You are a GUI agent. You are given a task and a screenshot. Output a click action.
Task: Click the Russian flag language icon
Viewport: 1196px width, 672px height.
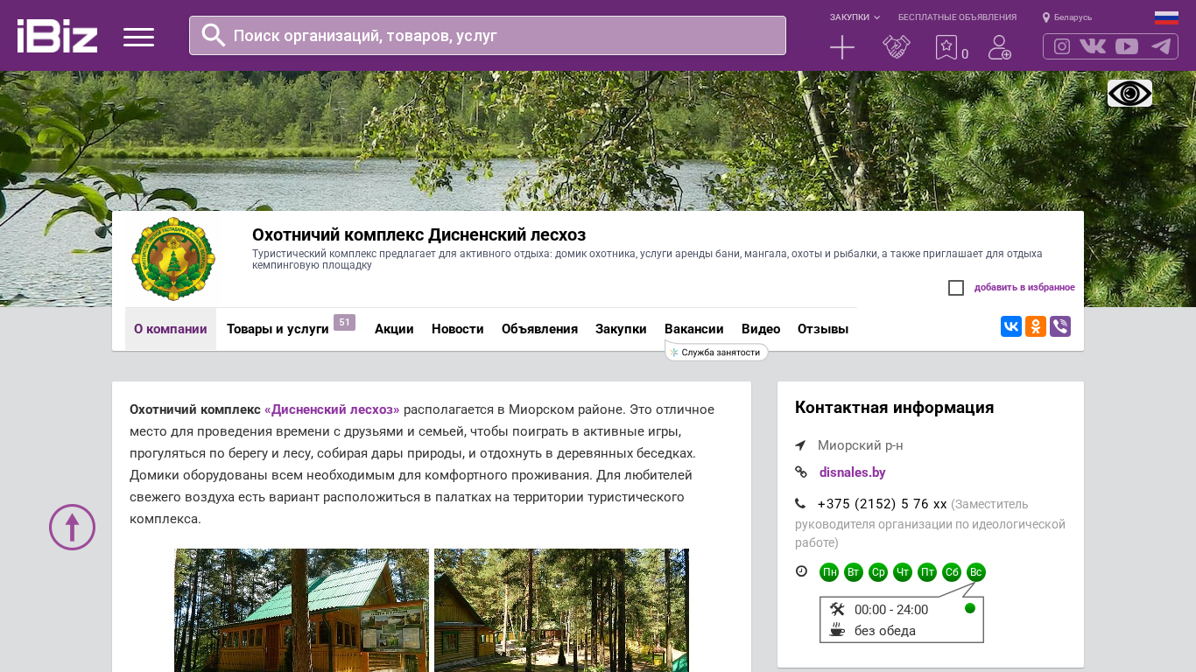pos(1166,17)
